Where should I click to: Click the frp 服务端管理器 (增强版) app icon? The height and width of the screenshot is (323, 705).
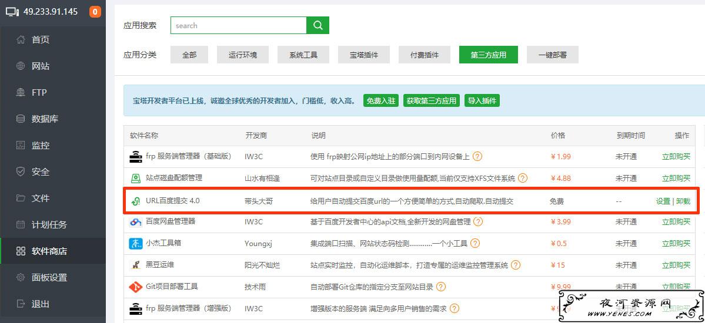[135, 309]
